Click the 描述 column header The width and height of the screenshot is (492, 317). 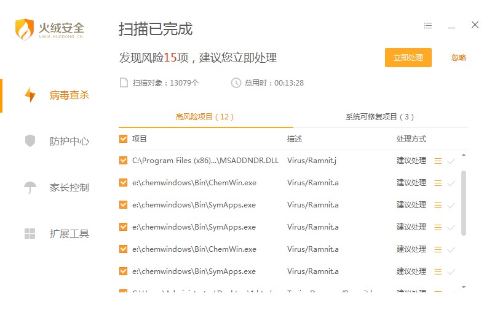tap(295, 139)
